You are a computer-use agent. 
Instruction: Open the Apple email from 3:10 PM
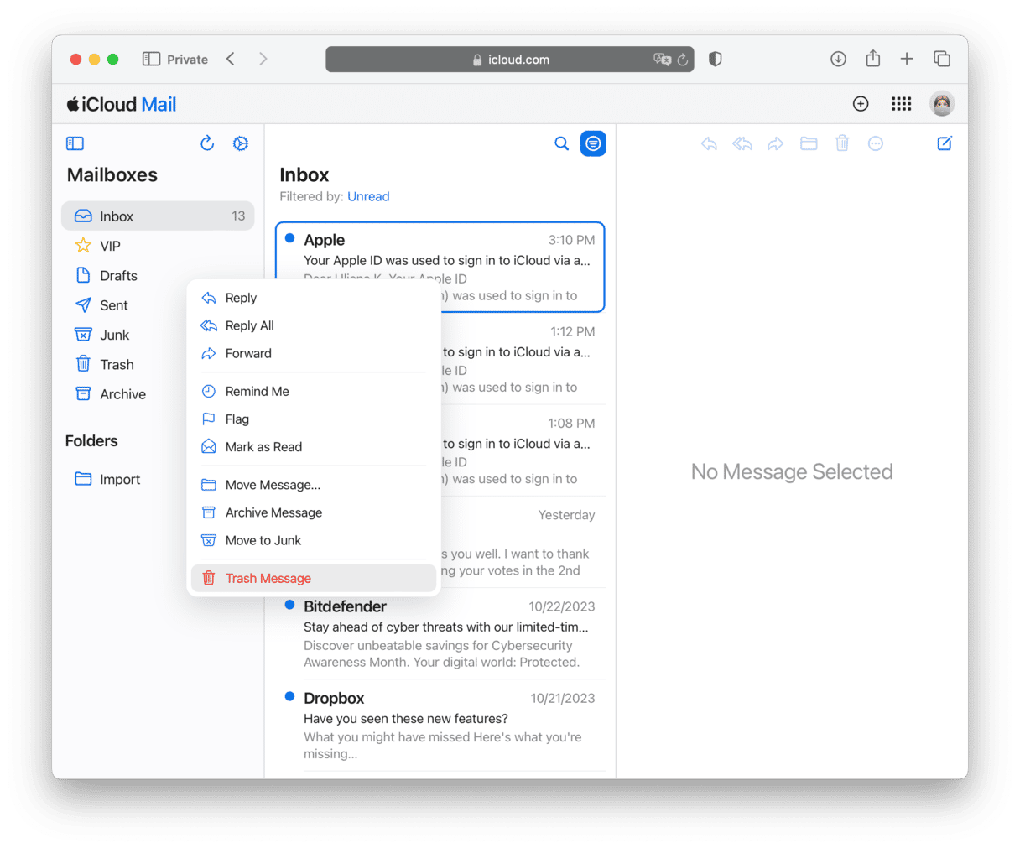pyautogui.click(x=440, y=267)
